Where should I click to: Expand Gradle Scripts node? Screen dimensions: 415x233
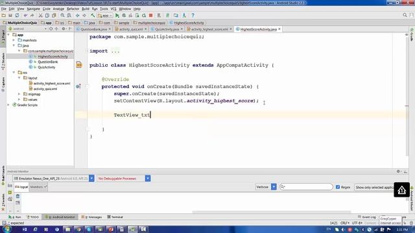[x=8, y=105]
